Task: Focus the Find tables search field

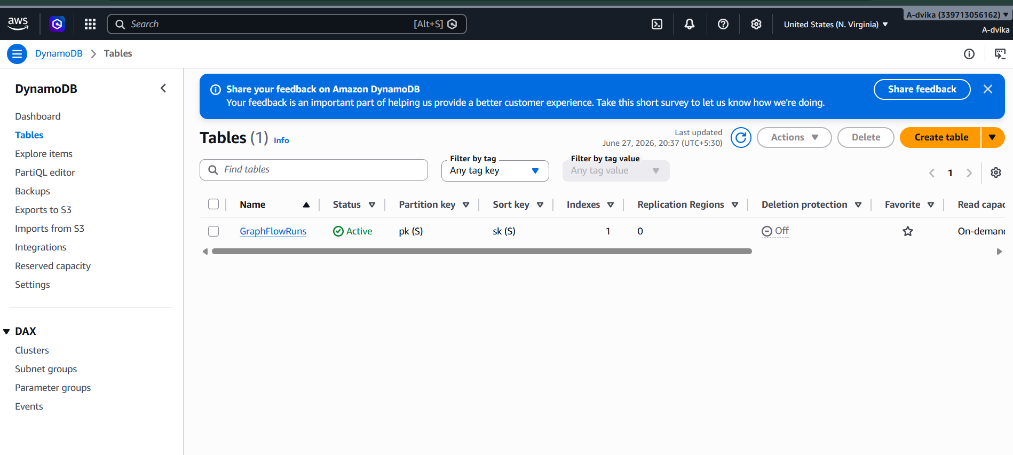Action: point(314,170)
